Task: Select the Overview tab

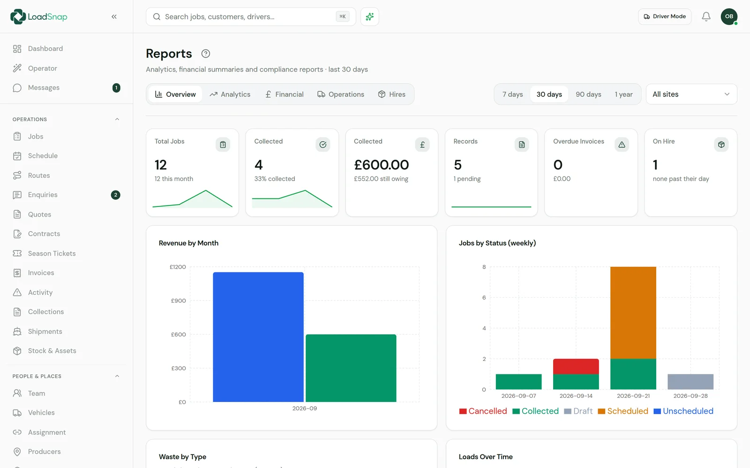Action: (175, 94)
